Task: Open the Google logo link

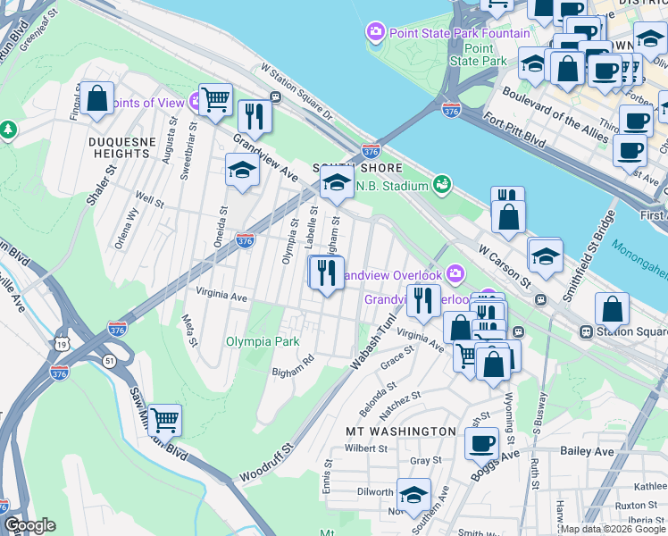Action: click(30, 526)
